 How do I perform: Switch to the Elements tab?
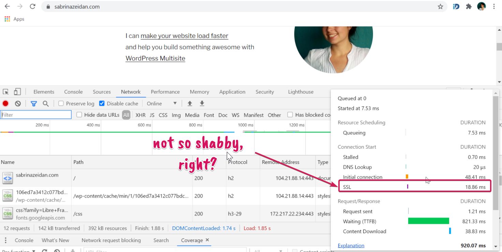[x=44, y=92]
